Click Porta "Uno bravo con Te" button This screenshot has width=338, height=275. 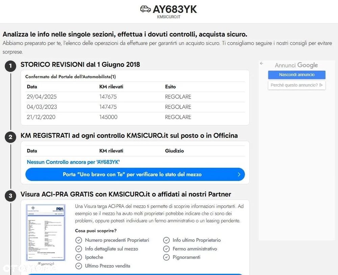(x=135, y=174)
